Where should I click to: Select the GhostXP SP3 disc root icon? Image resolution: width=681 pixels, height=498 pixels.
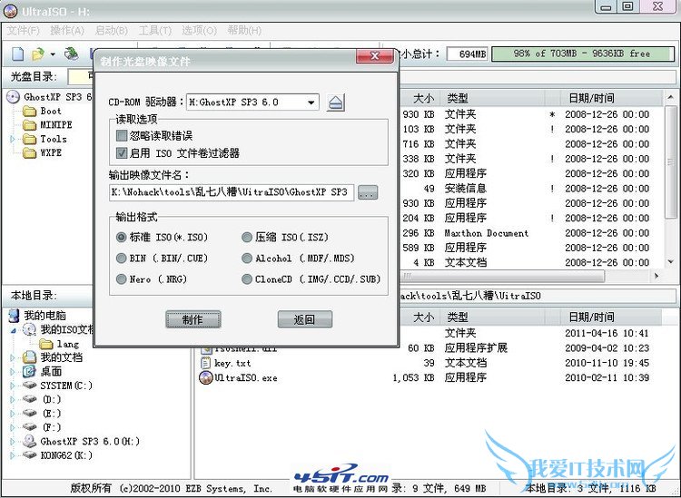(13, 97)
